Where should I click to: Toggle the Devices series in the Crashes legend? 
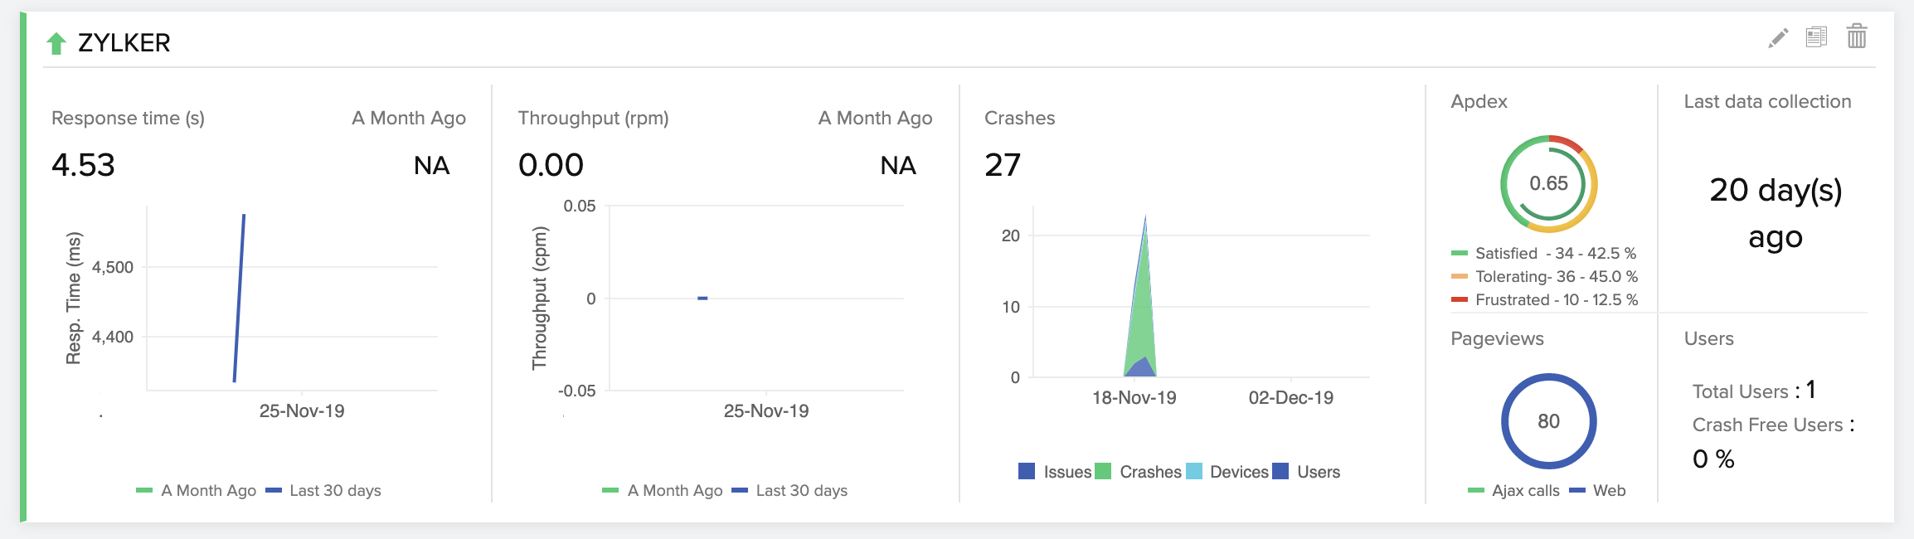pyautogui.click(x=1227, y=472)
